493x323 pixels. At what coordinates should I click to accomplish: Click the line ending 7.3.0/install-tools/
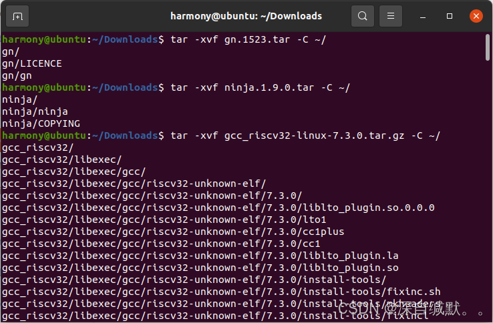click(194, 280)
